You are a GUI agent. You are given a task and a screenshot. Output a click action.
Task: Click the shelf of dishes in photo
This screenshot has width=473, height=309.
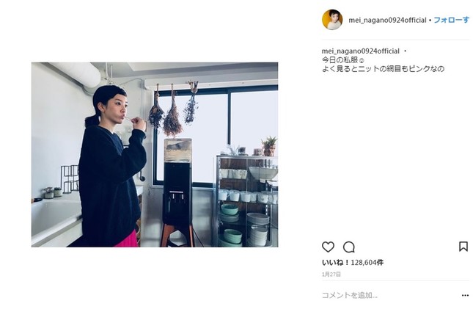pos(246,201)
